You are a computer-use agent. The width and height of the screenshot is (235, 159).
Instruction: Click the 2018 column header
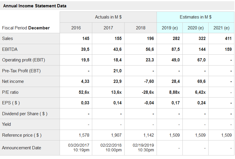pos(140,28)
